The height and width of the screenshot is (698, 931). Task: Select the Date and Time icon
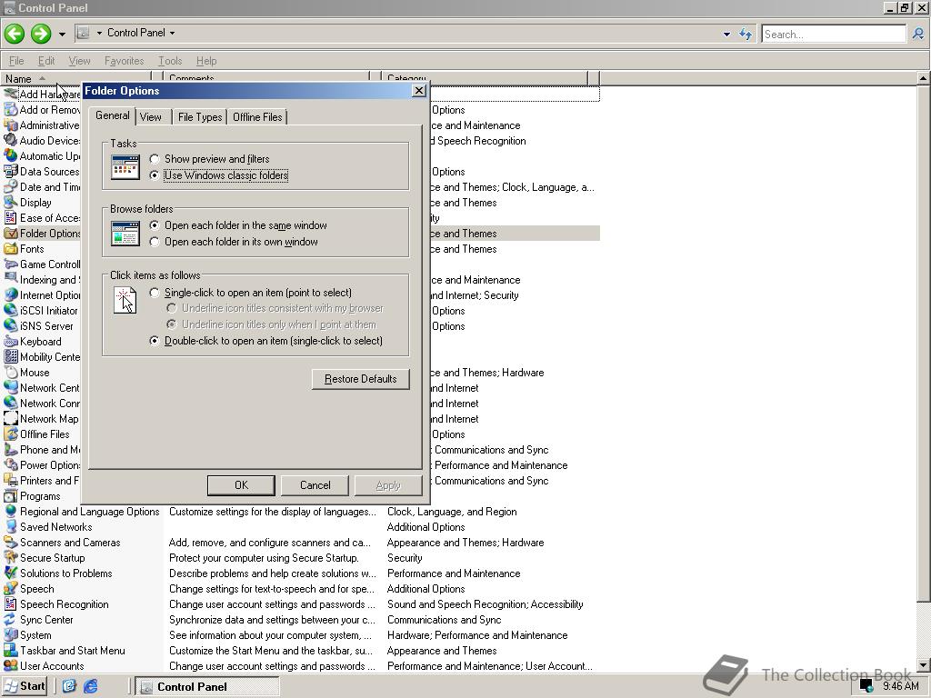[x=11, y=187]
